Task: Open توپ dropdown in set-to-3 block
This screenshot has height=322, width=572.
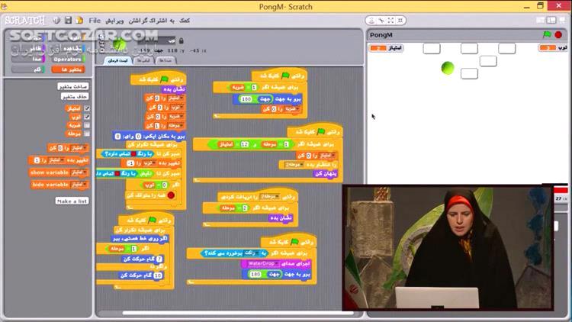Action: tap(178, 108)
